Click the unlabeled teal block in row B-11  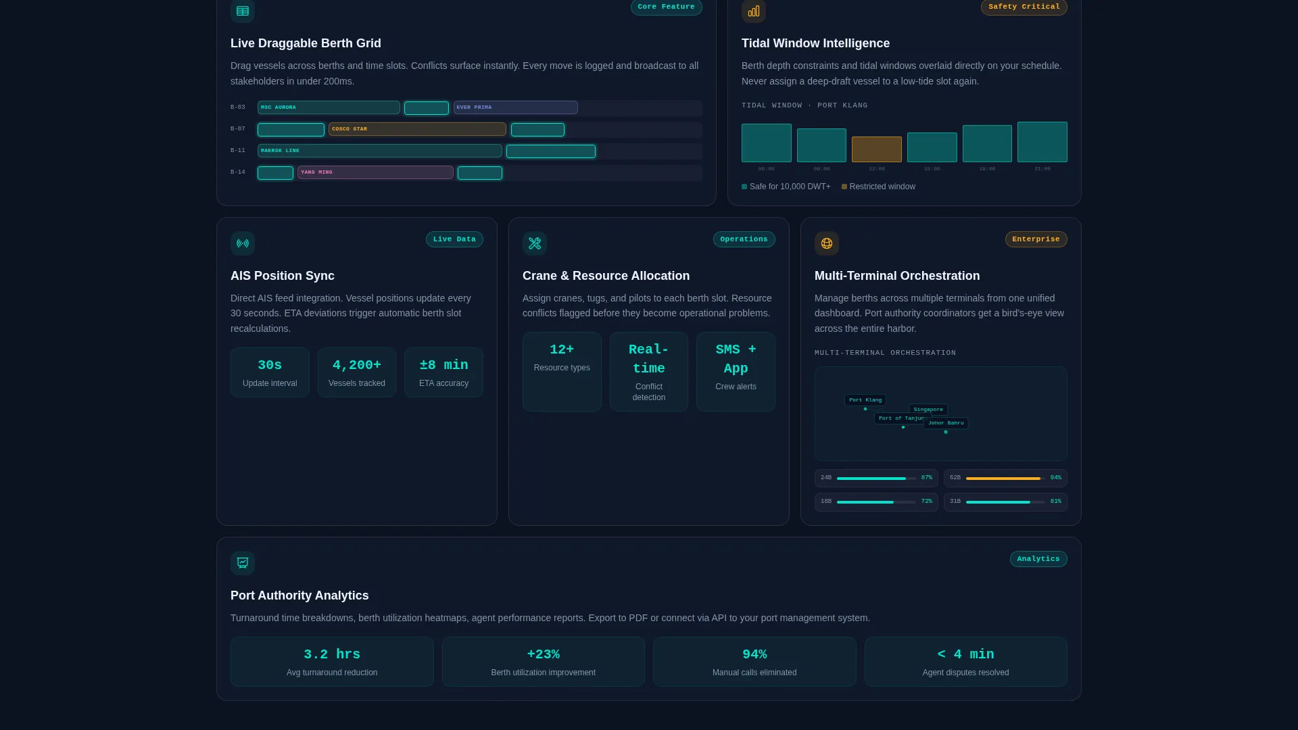551,151
